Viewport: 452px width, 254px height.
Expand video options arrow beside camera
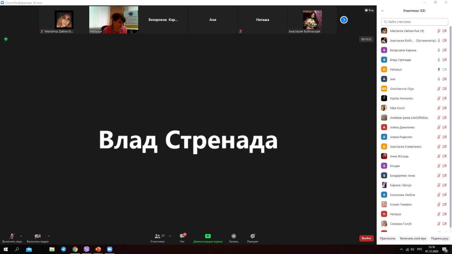(x=49, y=236)
